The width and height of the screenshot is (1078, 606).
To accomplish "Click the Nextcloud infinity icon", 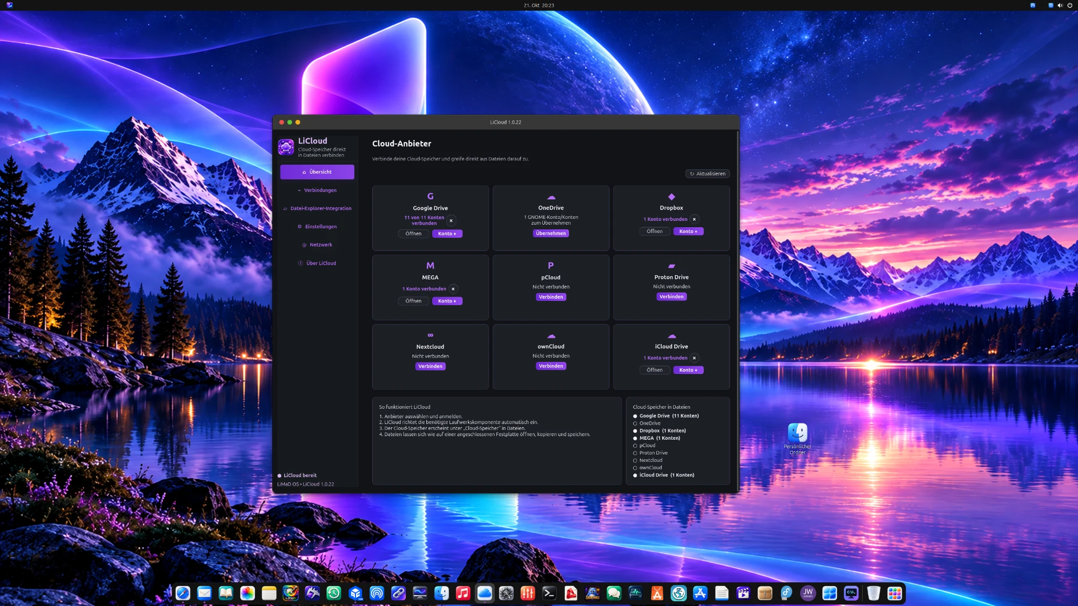I will click(x=430, y=335).
